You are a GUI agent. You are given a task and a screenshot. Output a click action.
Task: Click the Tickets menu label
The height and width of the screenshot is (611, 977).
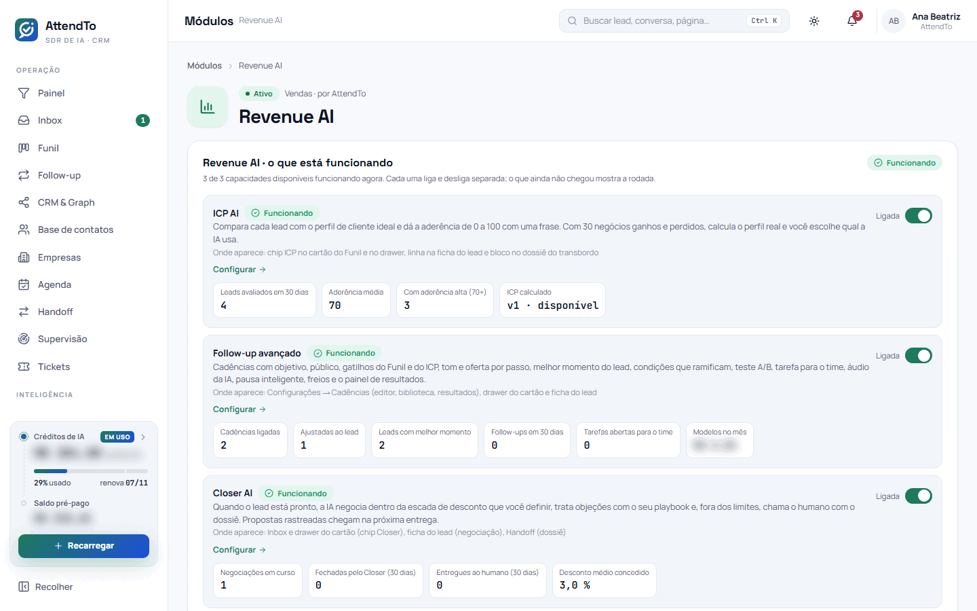click(x=54, y=367)
